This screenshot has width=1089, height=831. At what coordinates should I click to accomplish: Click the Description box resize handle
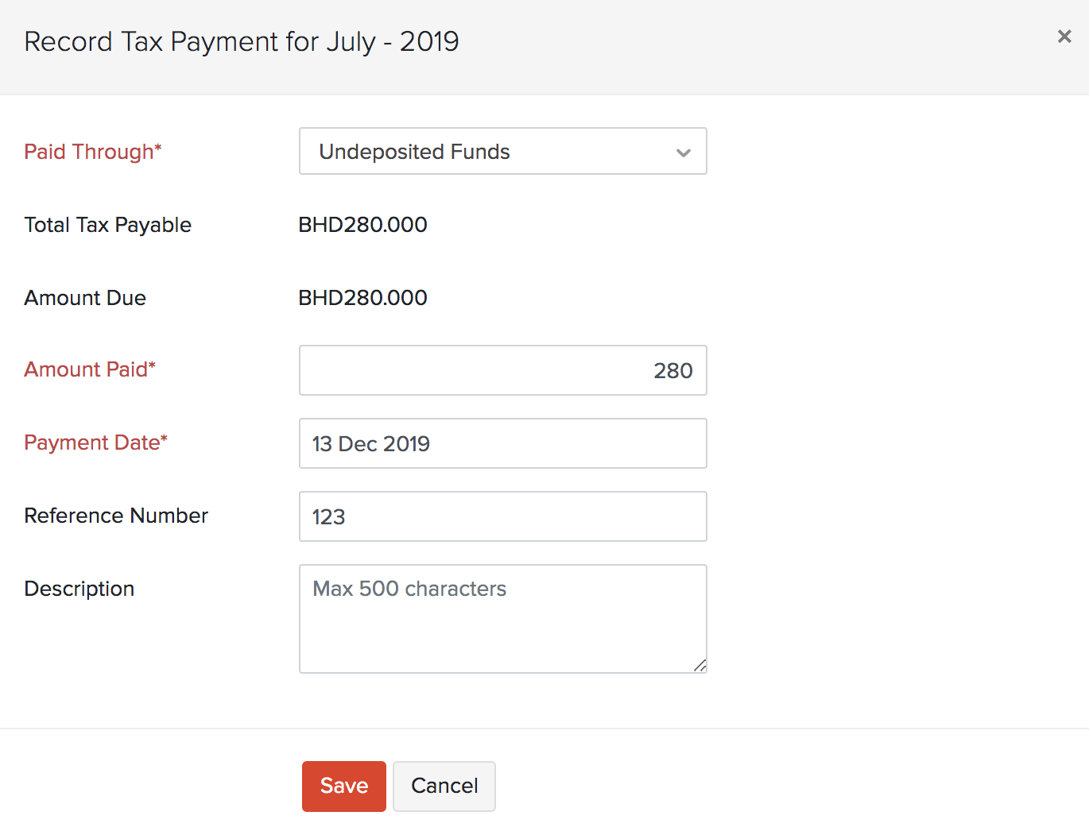[700, 666]
